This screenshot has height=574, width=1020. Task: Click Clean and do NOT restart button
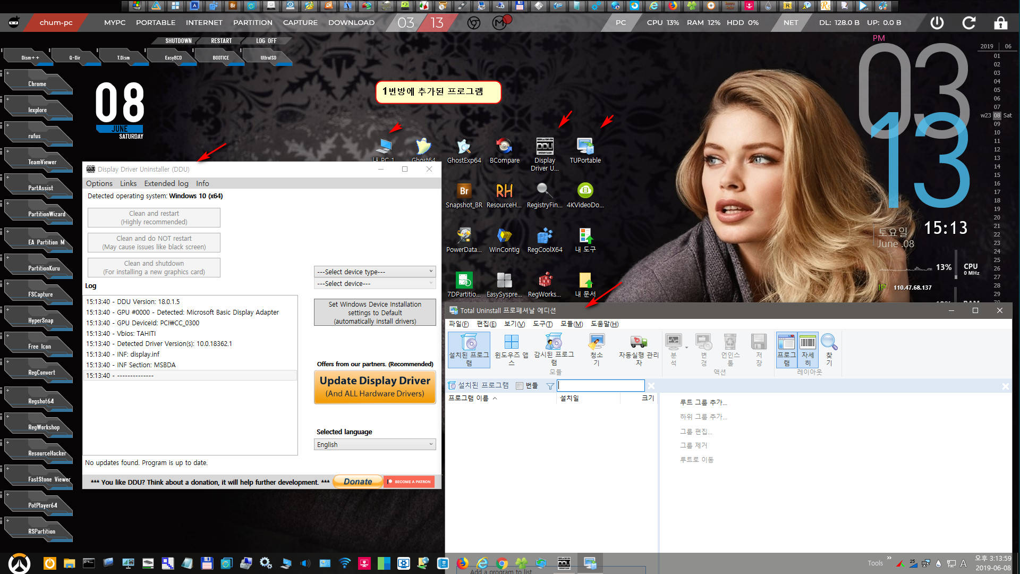point(154,243)
